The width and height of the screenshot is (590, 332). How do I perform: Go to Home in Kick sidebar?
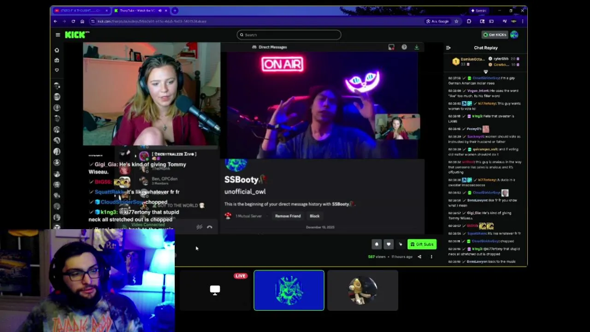(57, 50)
